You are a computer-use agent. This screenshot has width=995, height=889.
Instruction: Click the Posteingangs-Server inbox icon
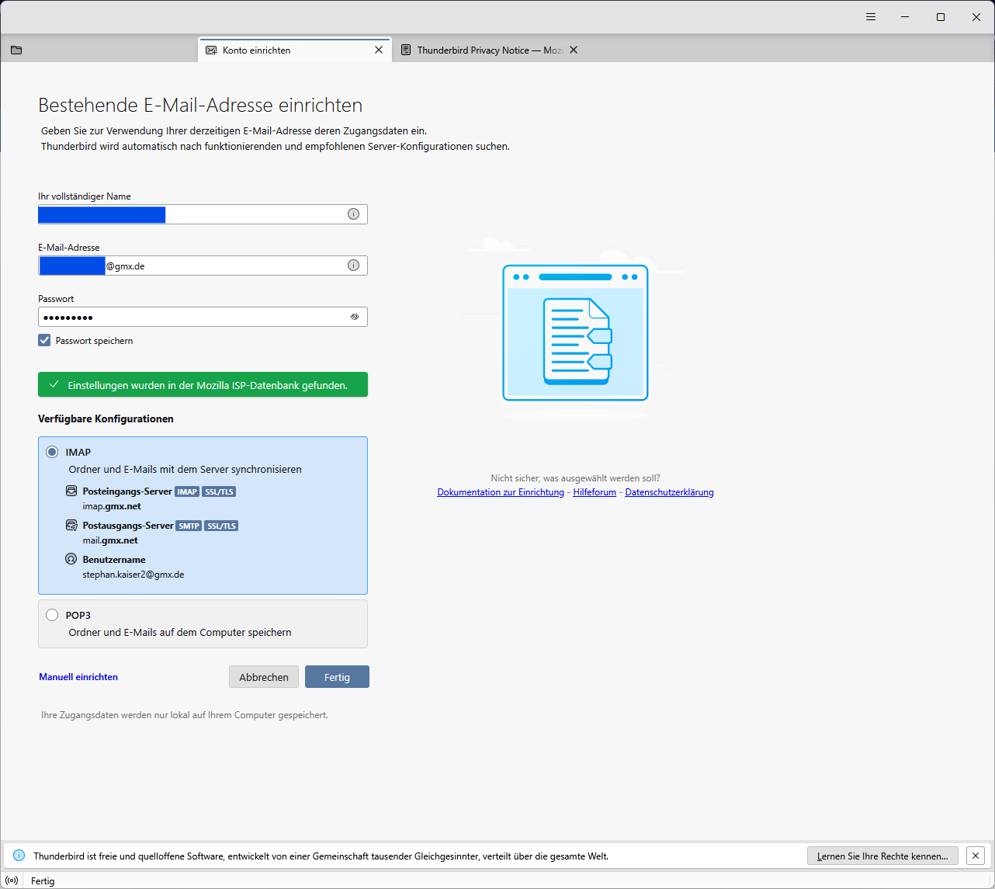pos(71,491)
